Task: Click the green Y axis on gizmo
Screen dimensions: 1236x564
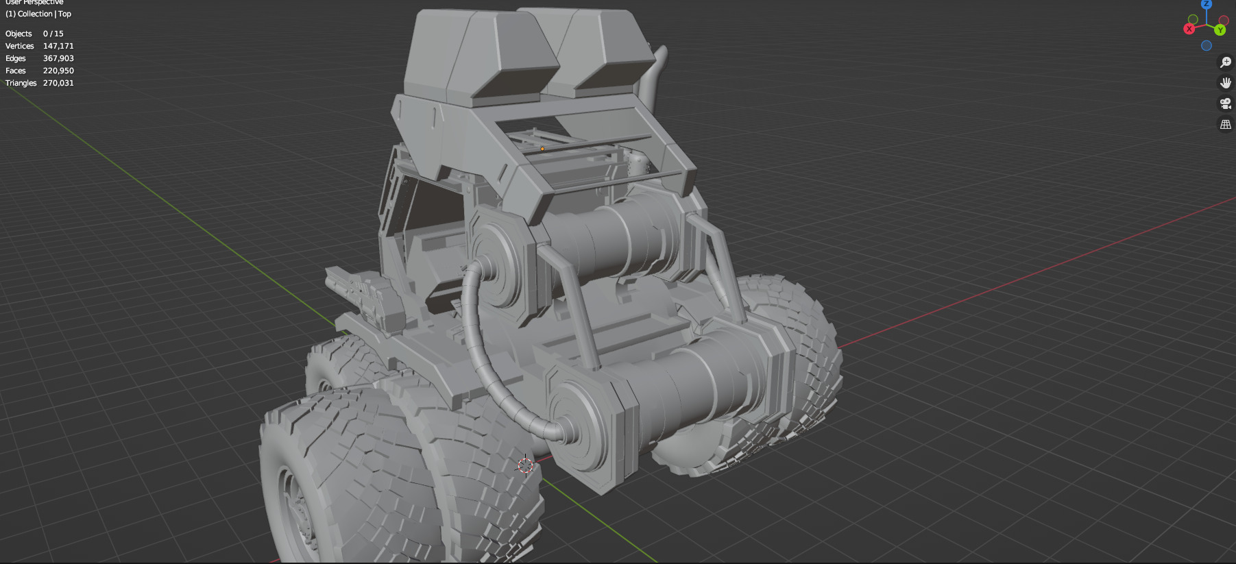Action: (x=1220, y=30)
